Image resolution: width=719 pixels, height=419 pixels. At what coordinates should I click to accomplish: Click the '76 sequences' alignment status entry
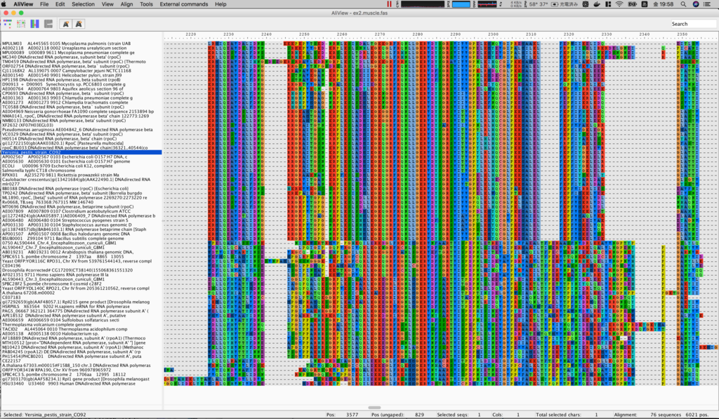coord(665,414)
